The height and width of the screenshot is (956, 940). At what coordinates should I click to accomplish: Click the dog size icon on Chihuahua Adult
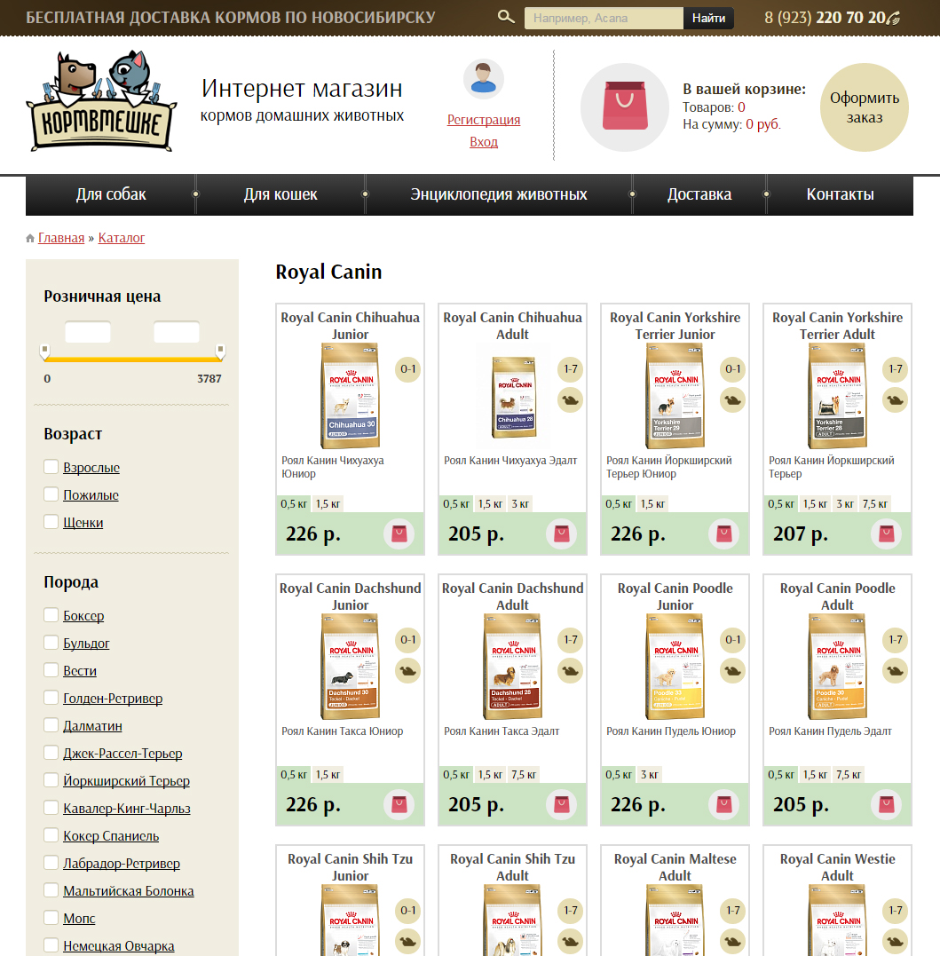(x=571, y=400)
